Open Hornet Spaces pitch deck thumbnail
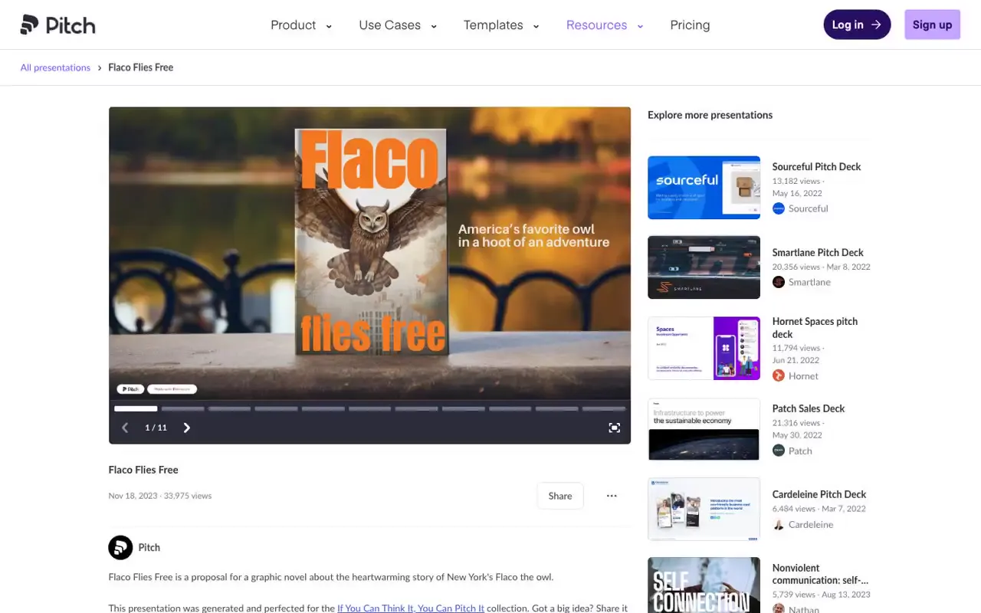The width and height of the screenshot is (981, 613). [704, 349]
